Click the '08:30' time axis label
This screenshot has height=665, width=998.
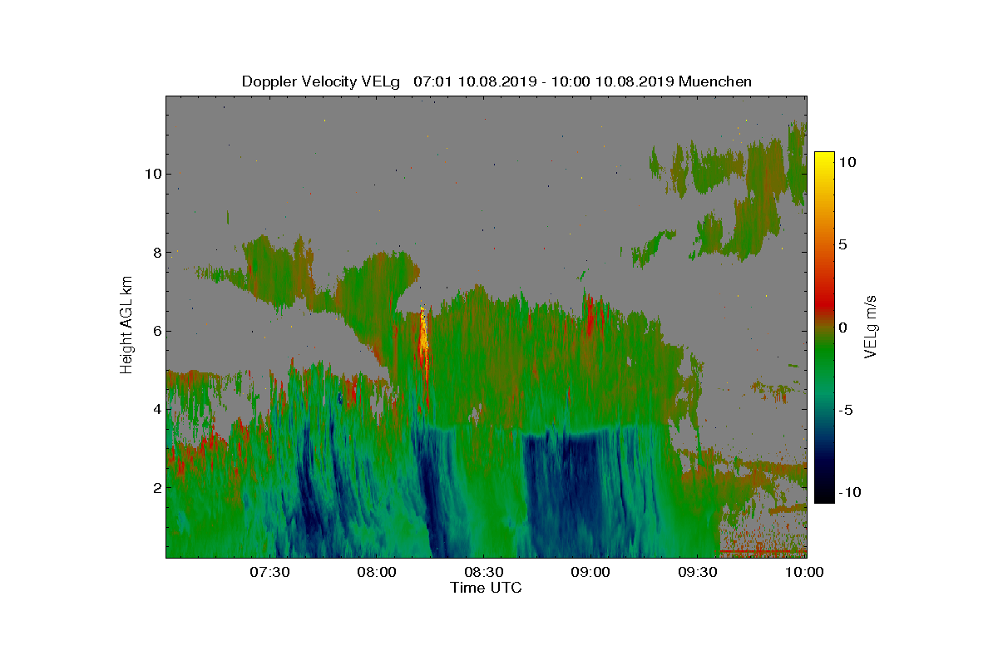pos(484,572)
